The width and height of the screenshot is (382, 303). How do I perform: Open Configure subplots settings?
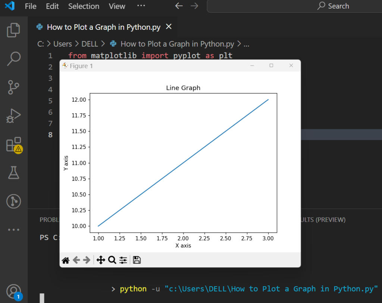coord(123,260)
